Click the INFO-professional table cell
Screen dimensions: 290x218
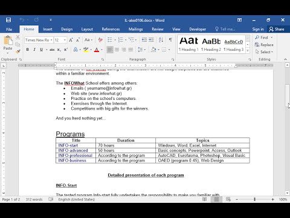click(x=76, y=156)
